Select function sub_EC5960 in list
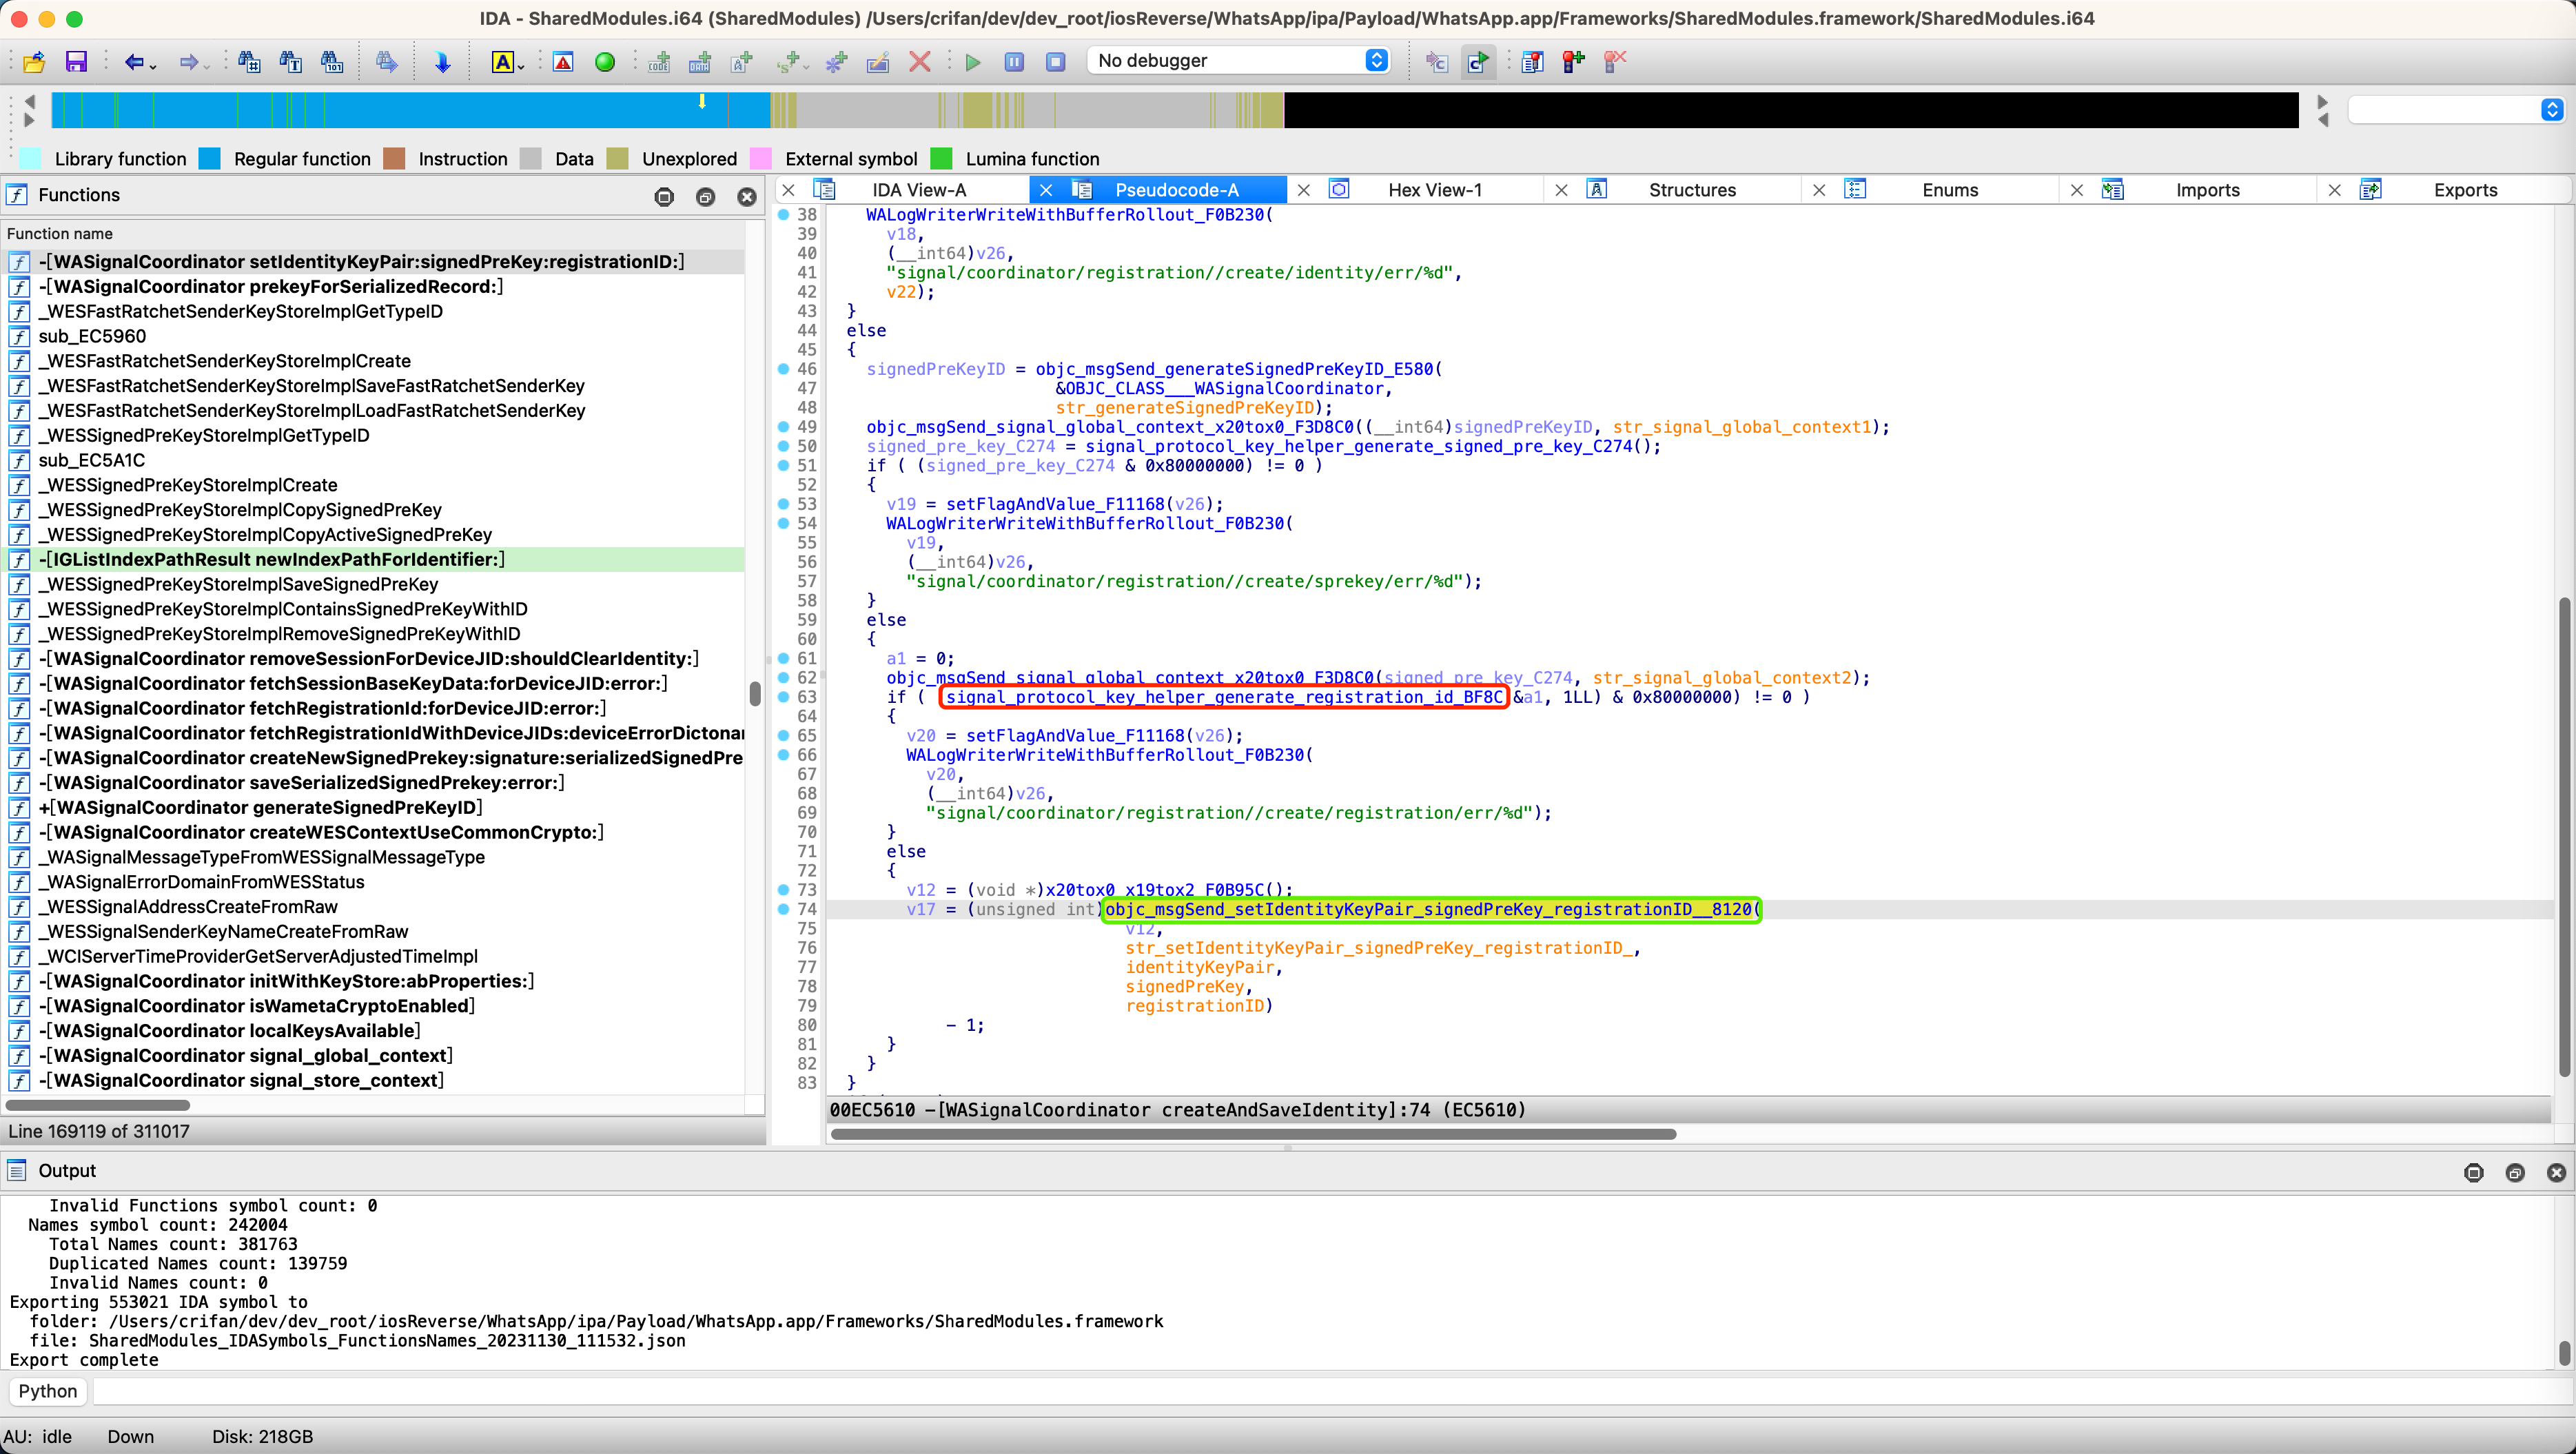Screen dimensions: 2576x1454 pos(372,336)
